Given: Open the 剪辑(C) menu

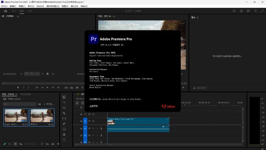Looking at the screenshot, I should pos(22,6).
